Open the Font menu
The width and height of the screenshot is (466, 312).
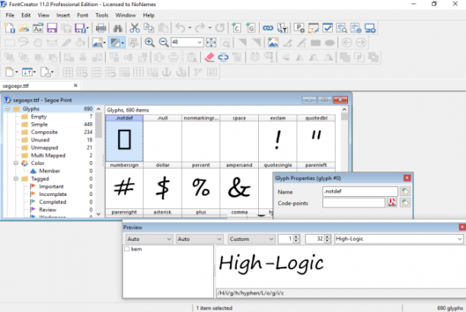(82, 15)
